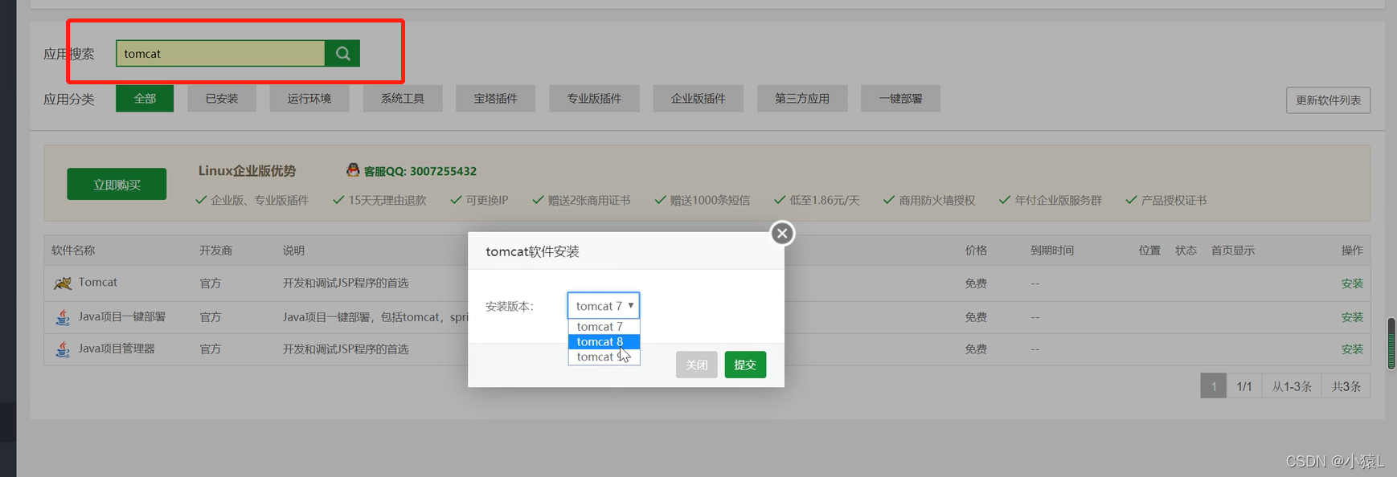This screenshot has height=477, width=1397.
Task: Click the 15天无理由退款 benefit text
Action: tap(387, 200)
